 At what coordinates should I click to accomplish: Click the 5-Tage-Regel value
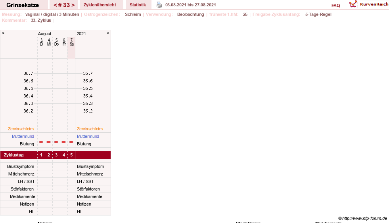point(318,14)
